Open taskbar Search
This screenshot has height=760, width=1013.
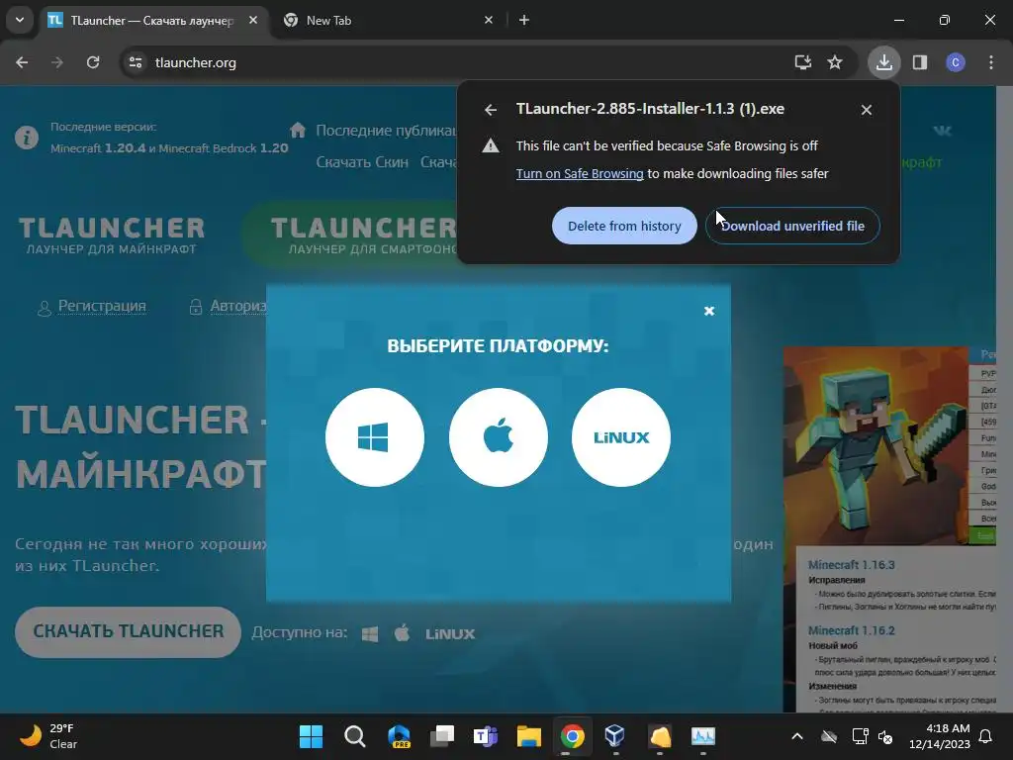click(x=355, y=736)
